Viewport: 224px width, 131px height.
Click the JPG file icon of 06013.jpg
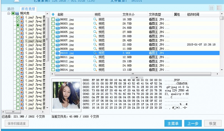58,66
